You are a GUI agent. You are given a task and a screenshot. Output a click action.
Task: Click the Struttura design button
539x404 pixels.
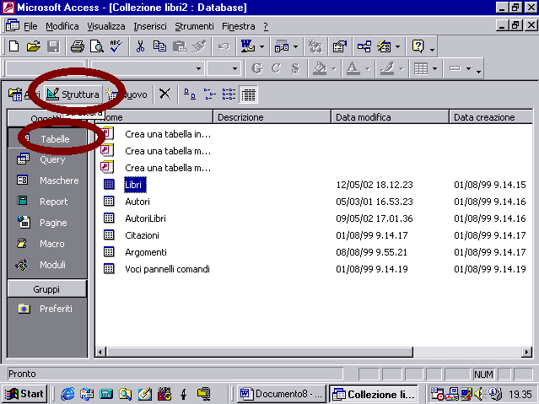tap(73, 94)
